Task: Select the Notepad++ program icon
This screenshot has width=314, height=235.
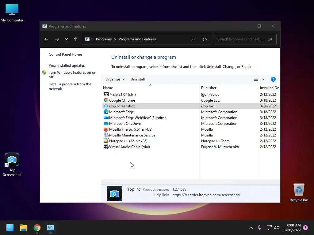Action: point(106,141)
